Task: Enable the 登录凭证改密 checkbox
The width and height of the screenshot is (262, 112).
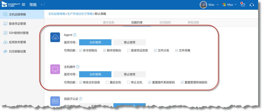Action: point(129,50)
